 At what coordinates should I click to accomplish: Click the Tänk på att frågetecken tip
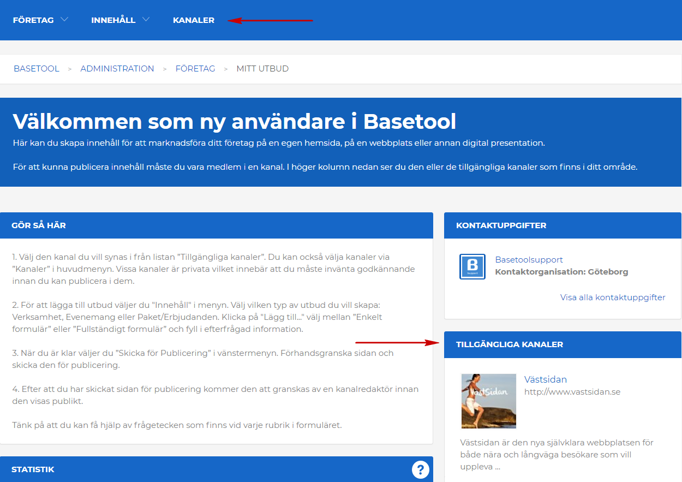click(x=177, y=425)
